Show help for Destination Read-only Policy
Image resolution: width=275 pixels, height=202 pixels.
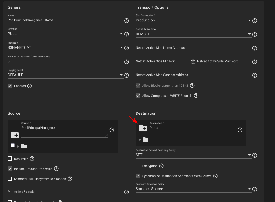[254, 155]
